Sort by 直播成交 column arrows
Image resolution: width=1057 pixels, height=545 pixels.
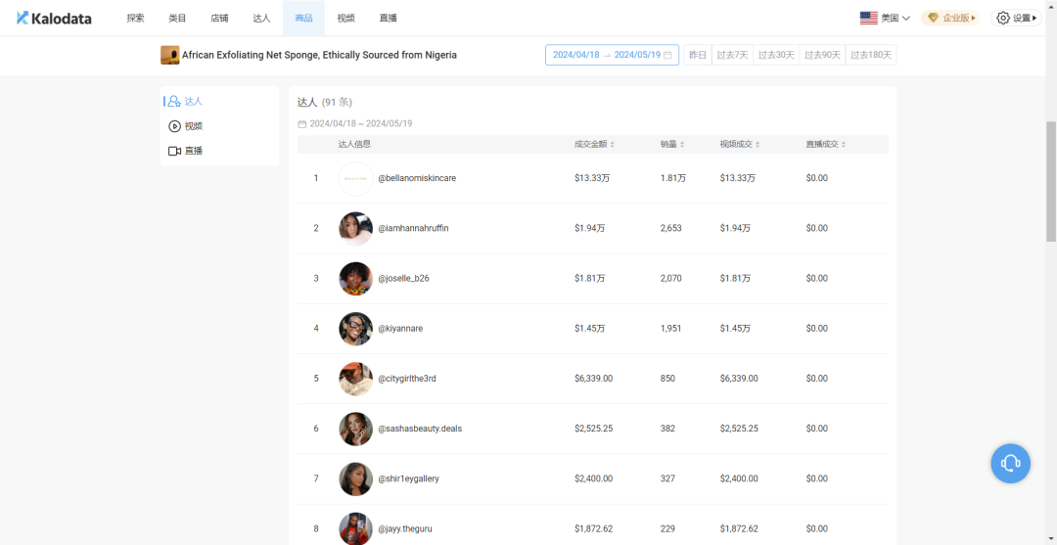[x=843, y=145]
